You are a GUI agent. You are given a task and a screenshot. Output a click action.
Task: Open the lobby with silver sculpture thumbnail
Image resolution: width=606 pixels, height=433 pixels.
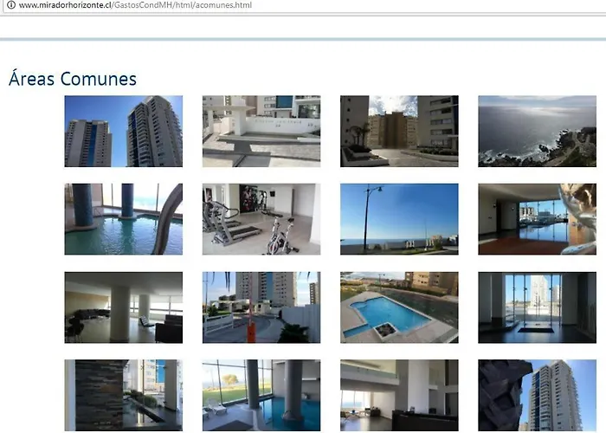point(538,219)
